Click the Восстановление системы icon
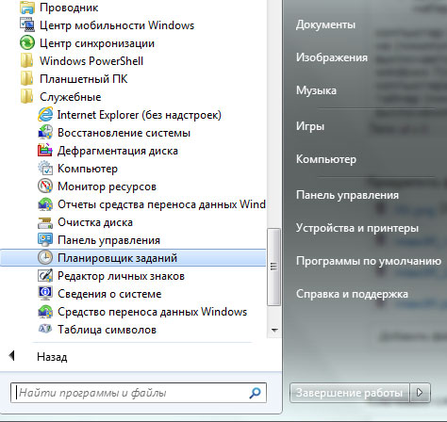This screenshot has width=447, height=422. [x=45, y=132]
